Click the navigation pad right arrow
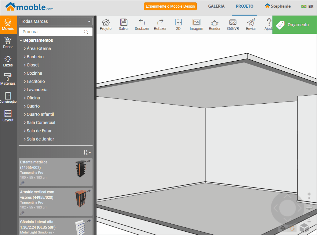Image resolution: width=317 pixels, height=235 pixels. (x=299, y=208)
